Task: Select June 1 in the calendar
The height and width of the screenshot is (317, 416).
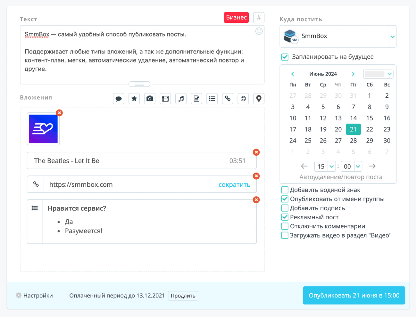Action: [370, 95]
